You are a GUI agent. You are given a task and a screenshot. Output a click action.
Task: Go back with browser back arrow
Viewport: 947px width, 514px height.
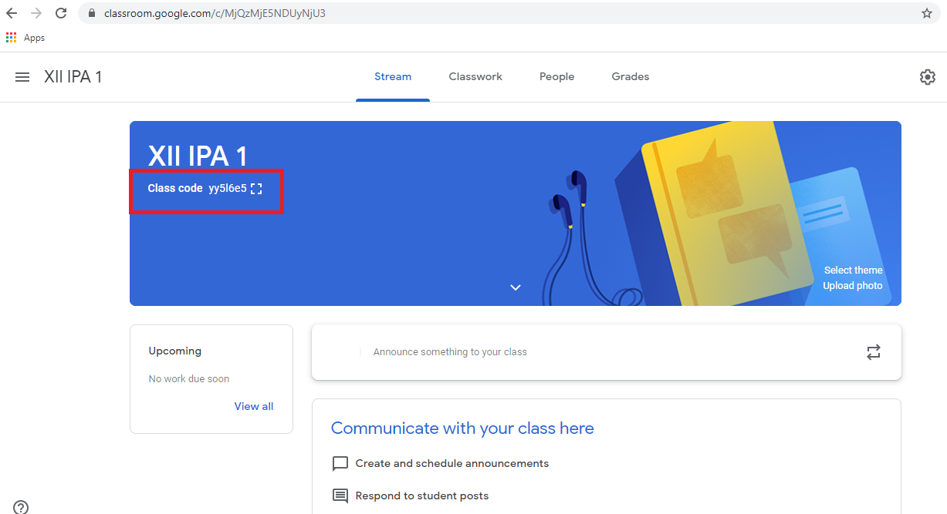click(12, 13)
